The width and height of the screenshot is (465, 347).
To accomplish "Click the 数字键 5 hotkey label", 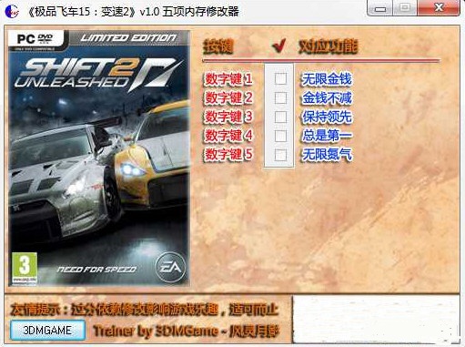I will 228,155.
